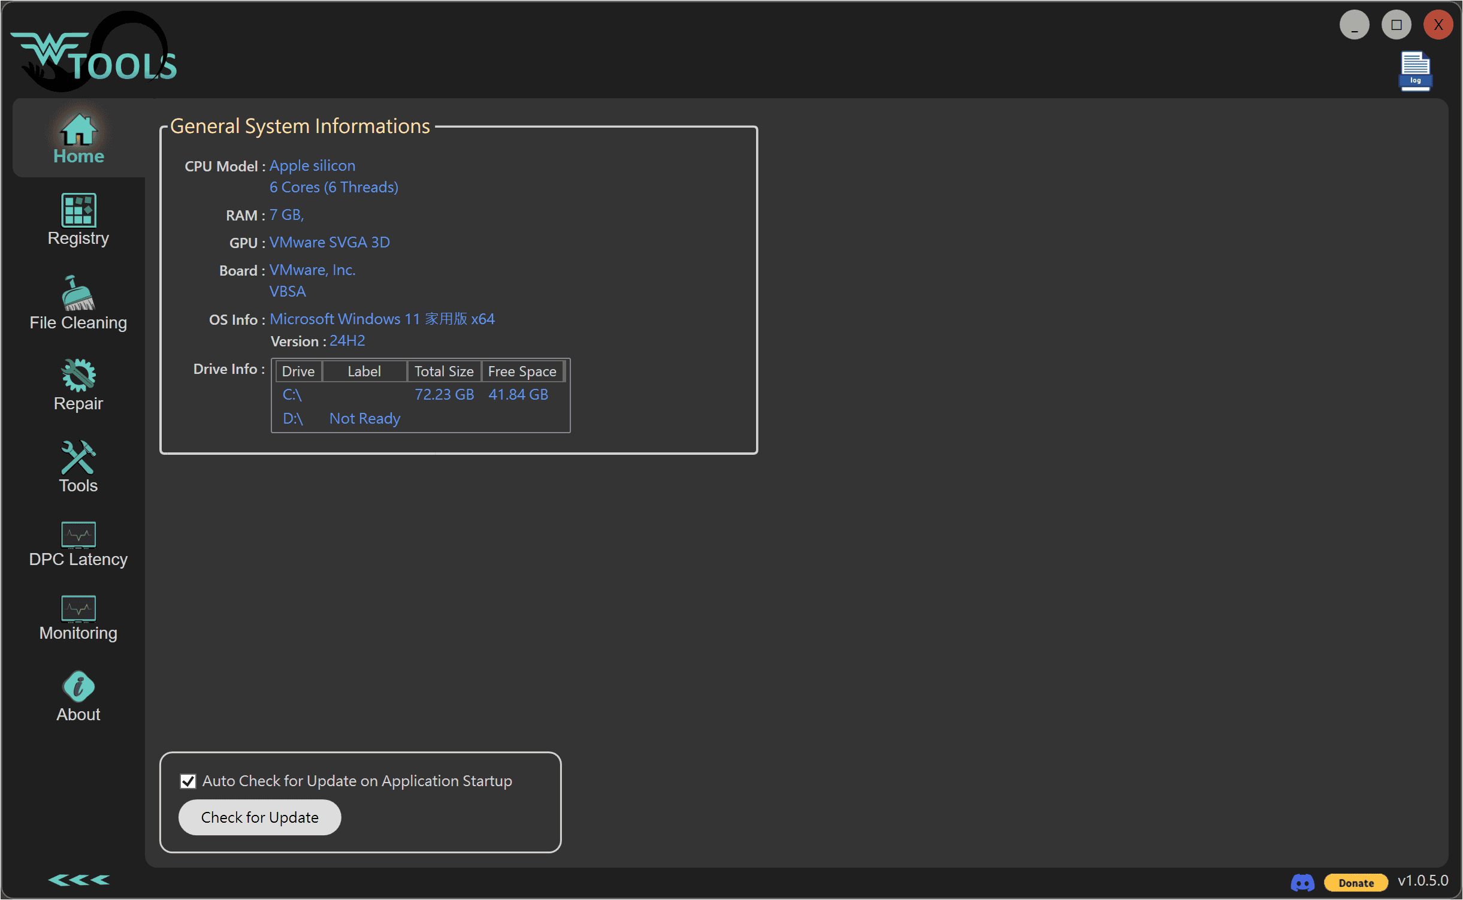Screen dimensions: 1463x900
Task: Open the Repair gear icon
Action: coord(78,376)
